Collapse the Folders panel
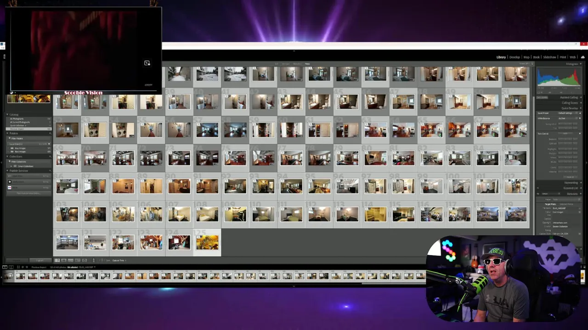588x330 pixels. pyautogui.click(x=7, y=133)
